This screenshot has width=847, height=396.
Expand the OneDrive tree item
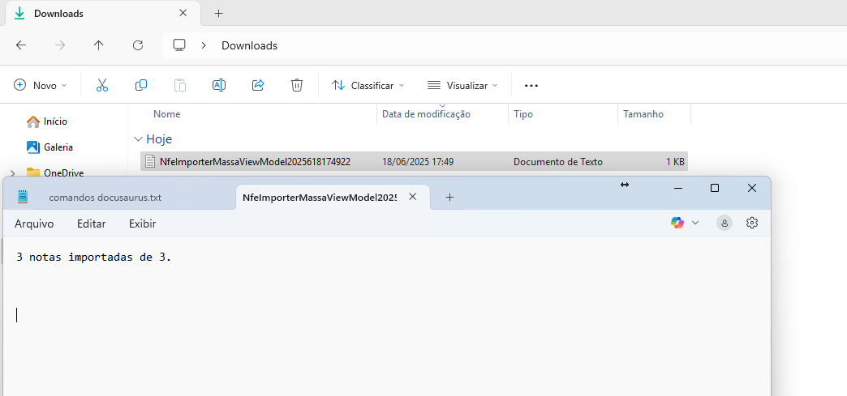11,172
